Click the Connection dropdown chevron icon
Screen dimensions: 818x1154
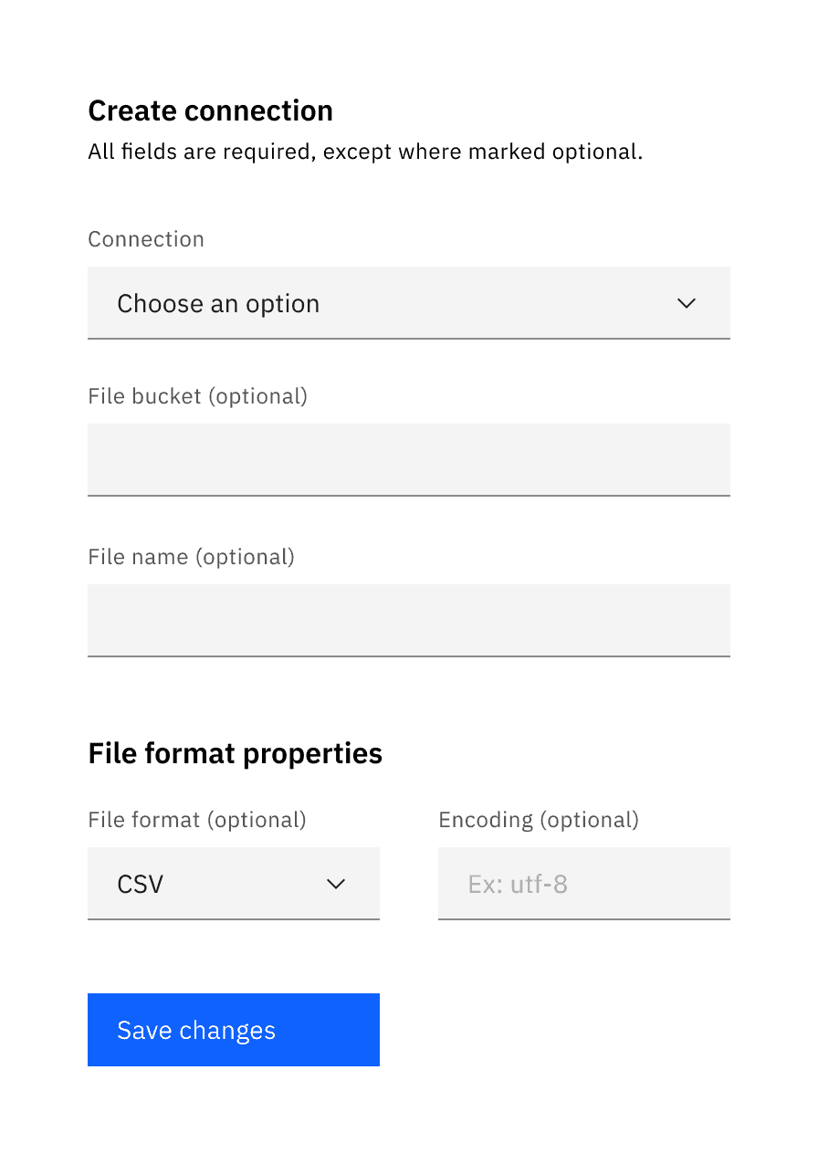coord(687,303)
